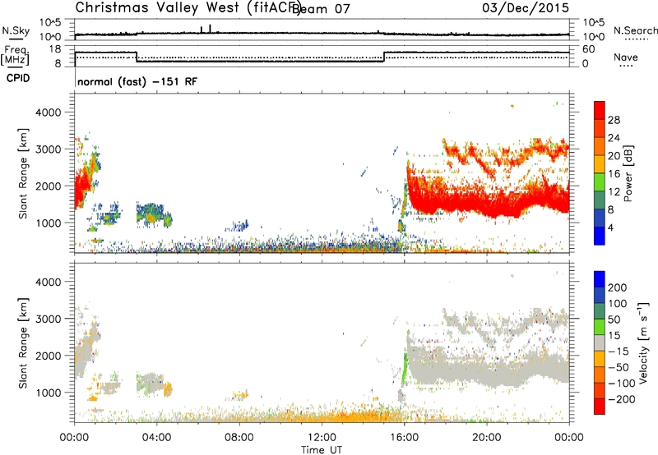This screenshot has height=455, width=658.
Task: Select the 'Beam 07' label
Action: click(321, 9)
